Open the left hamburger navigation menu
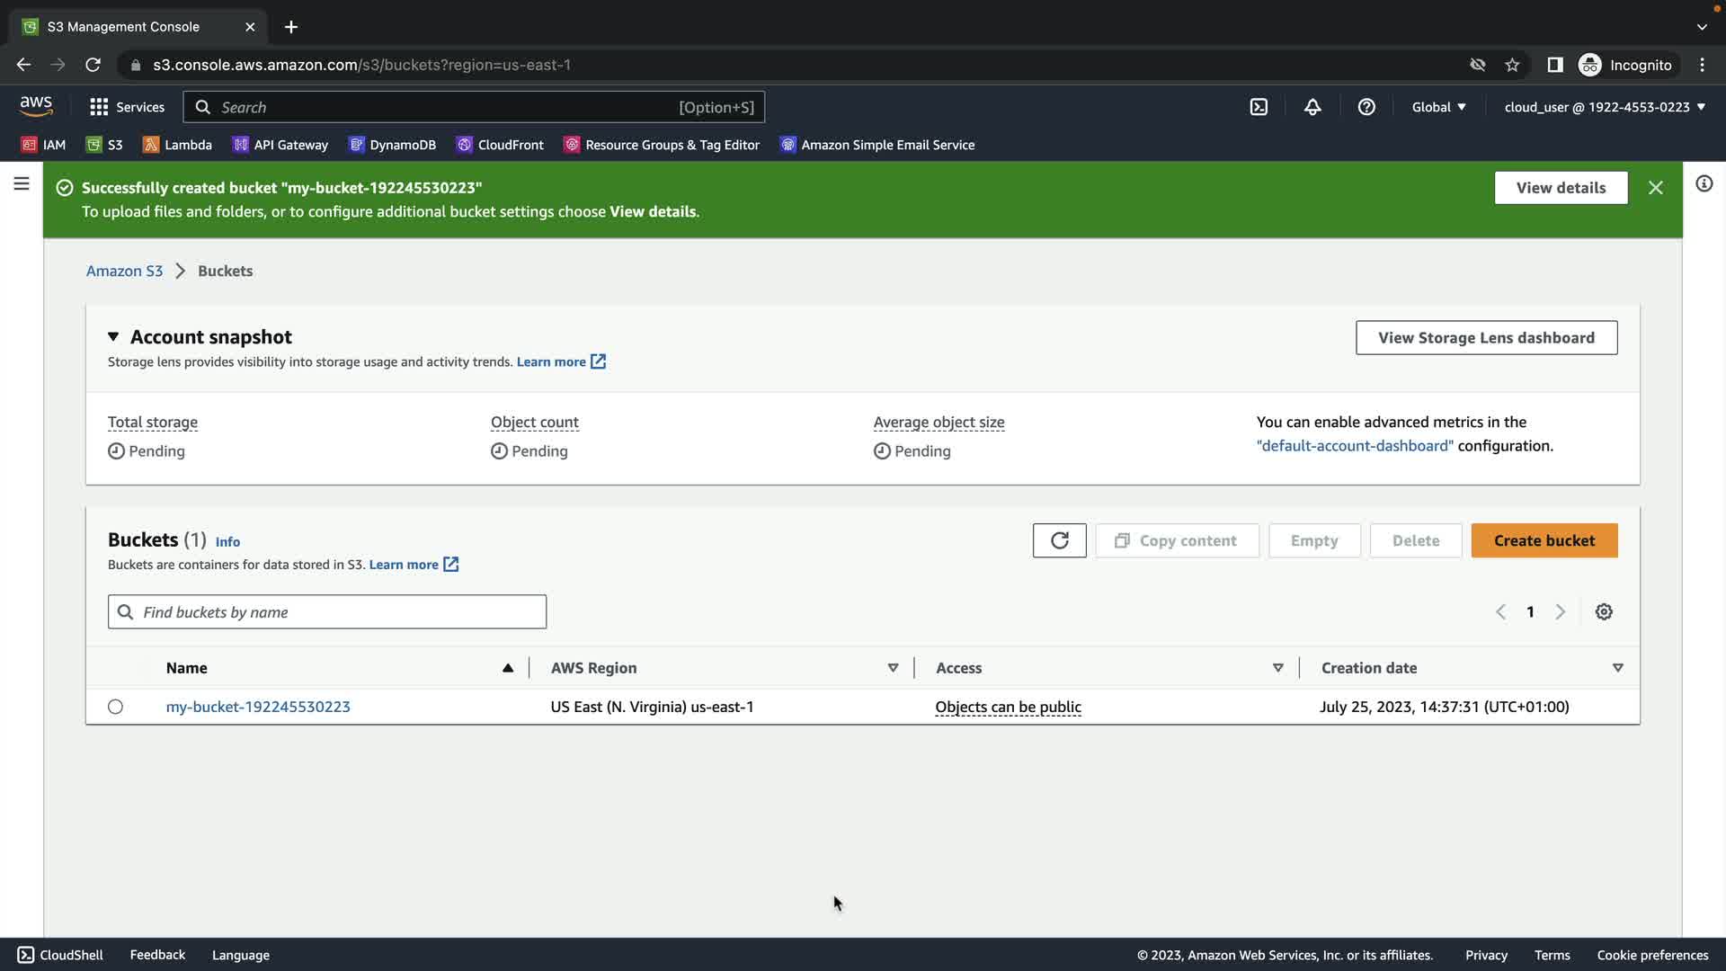Image resolution: width=1726 pixels, height=971 pixels. click(22, 183)
